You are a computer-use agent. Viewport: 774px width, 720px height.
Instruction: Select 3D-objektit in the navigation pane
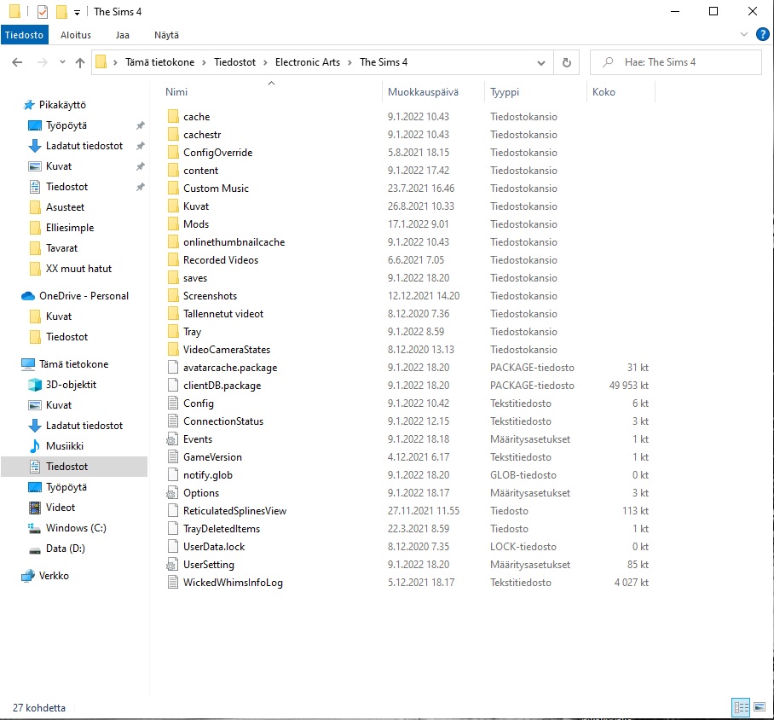coord(71,385)
